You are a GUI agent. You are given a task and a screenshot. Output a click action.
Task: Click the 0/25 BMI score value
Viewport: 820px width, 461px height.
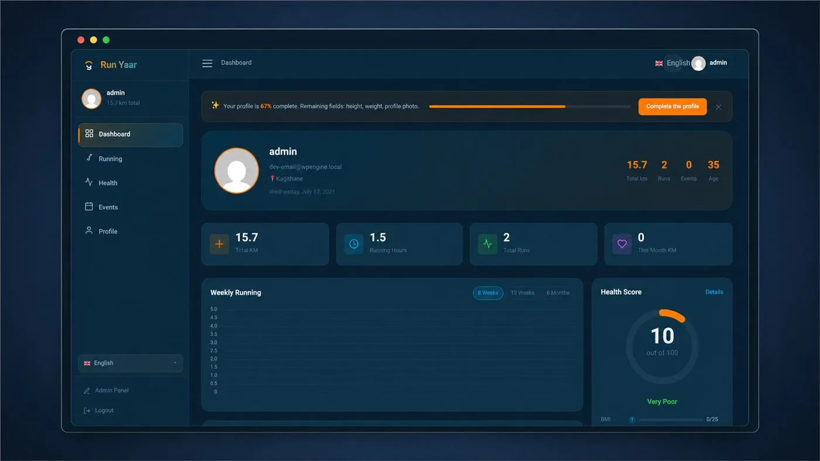712,419
